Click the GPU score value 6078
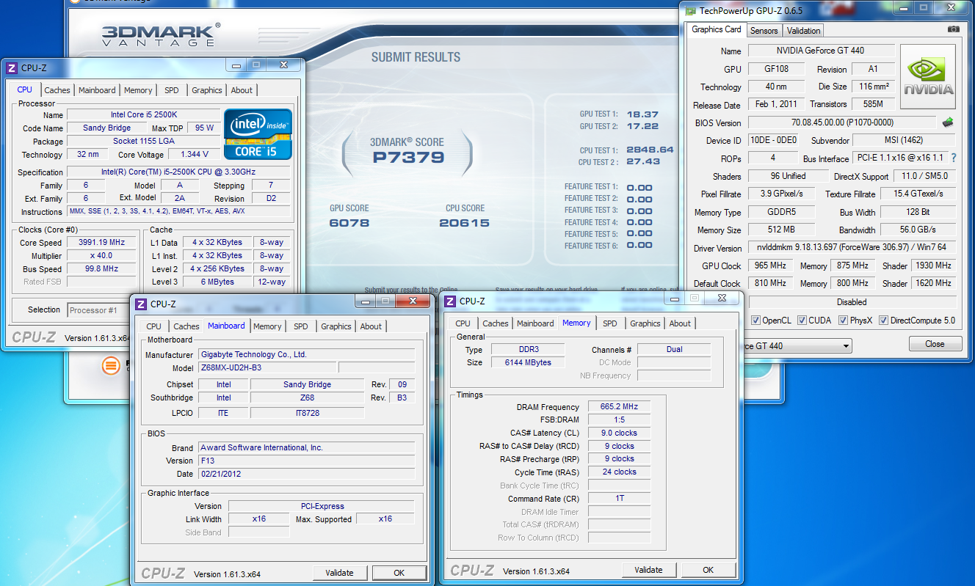 point(349,223)
